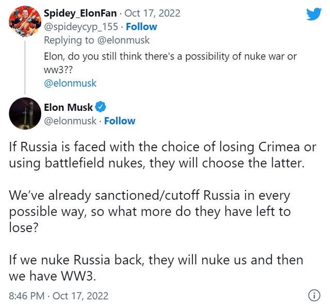Click the reply text about nuke war
Viewport: 330px width, 307px height.
170,63
